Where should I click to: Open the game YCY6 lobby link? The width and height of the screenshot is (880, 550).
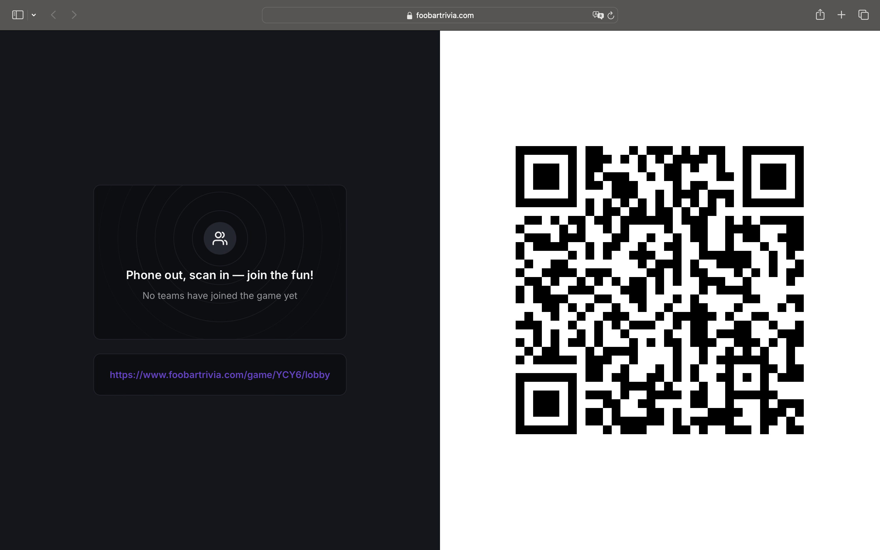pyautogui.click(x=220, y=375)
